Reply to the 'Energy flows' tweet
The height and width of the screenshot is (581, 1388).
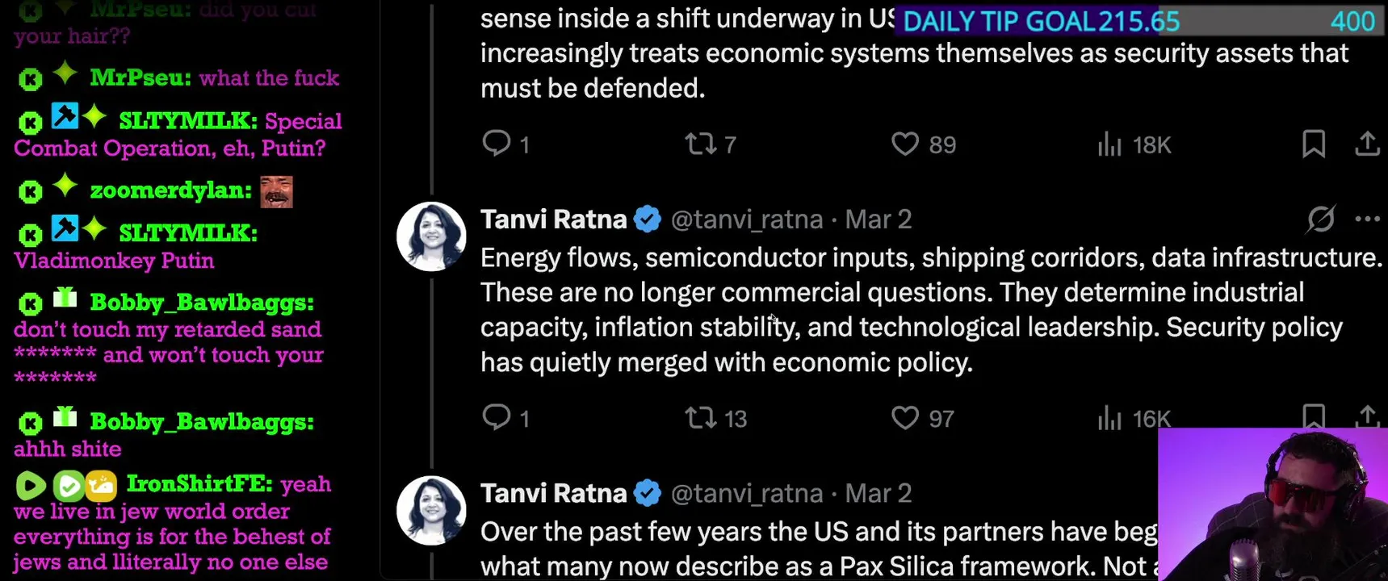coord(497,417)
